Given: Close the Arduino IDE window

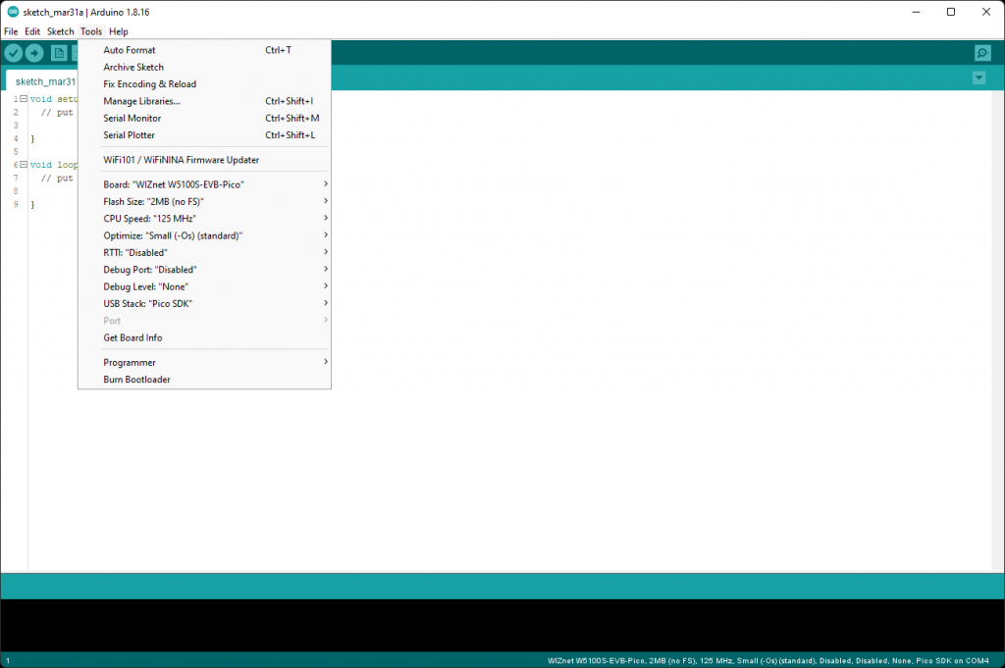Looking at the screenshot, I should (x=986, y=12).
